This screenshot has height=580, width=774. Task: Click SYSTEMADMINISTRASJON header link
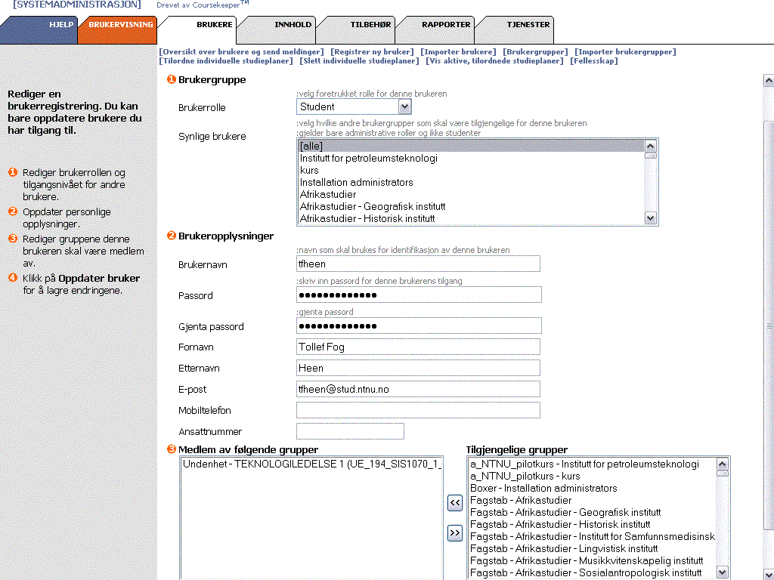(77, 5)
